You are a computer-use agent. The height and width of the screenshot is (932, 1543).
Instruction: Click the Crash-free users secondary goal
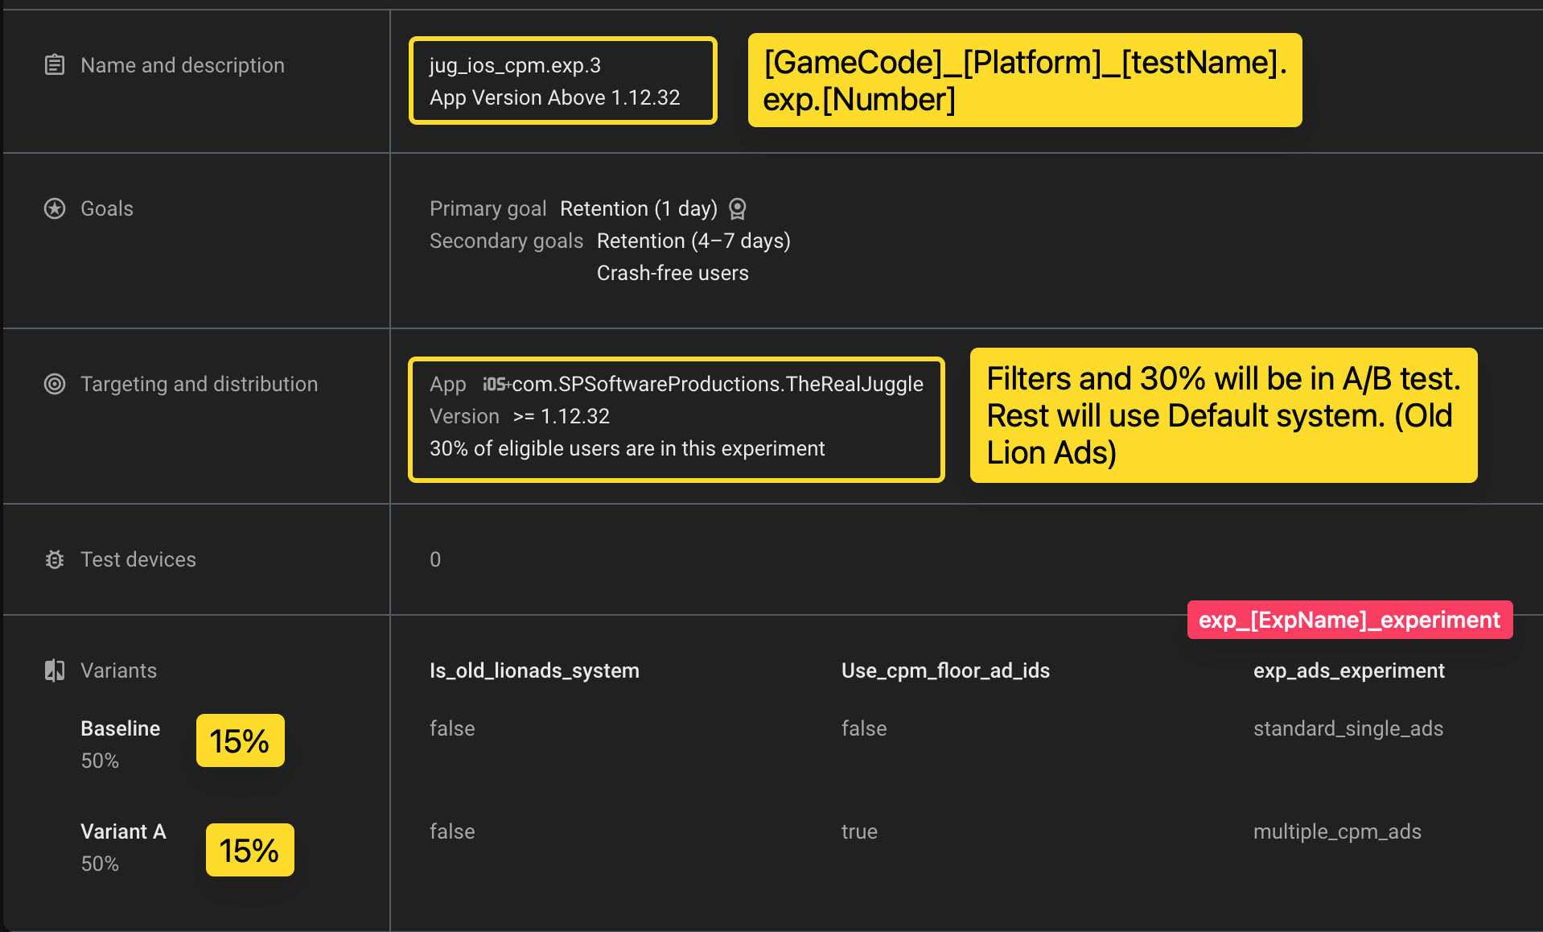673,274
